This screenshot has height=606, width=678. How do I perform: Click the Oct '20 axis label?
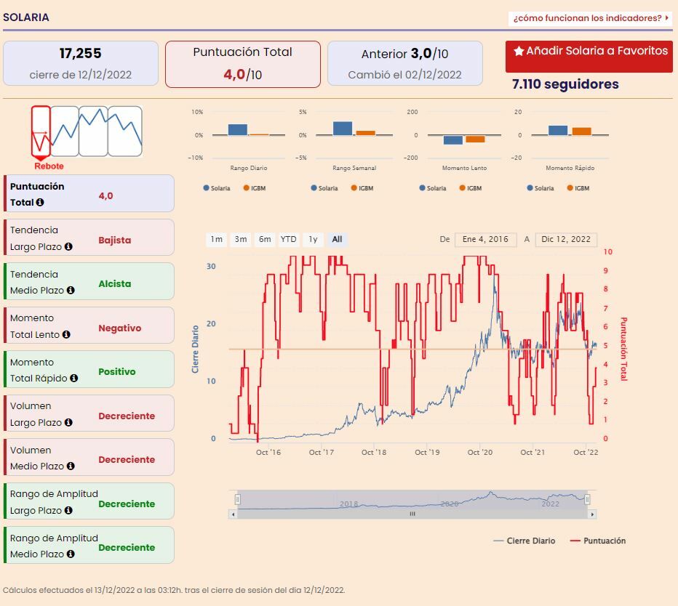click(x=480, y=452)
